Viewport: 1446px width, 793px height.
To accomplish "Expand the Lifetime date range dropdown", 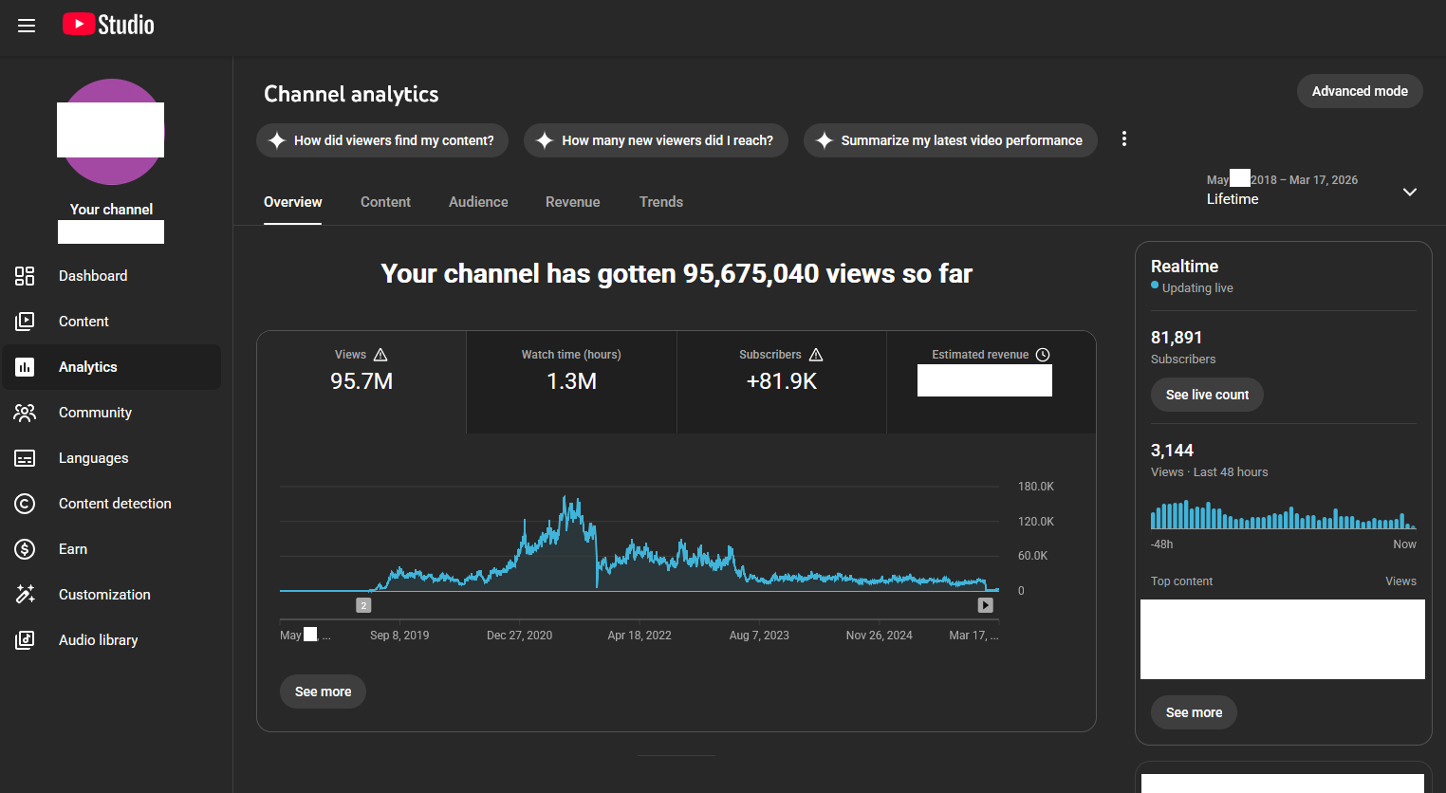I will pyautogui.click(x=1410, y=192).
